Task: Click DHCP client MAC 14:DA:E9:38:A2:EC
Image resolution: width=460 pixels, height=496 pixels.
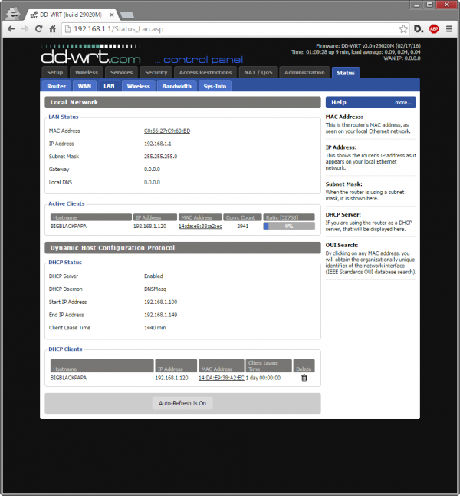Action: (x=221, y=378)
